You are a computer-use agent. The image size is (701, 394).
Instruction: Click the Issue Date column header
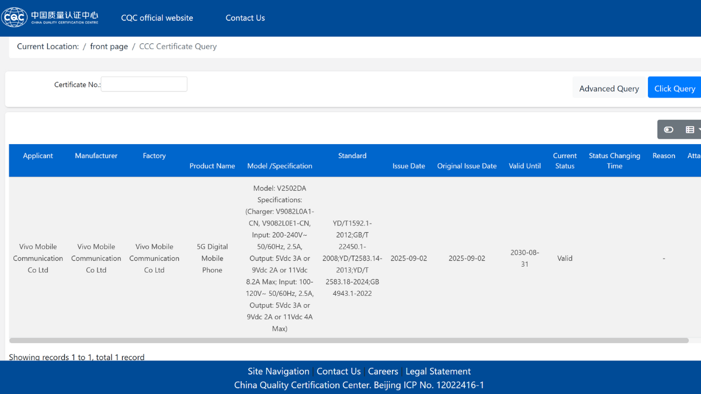(409, 166)
